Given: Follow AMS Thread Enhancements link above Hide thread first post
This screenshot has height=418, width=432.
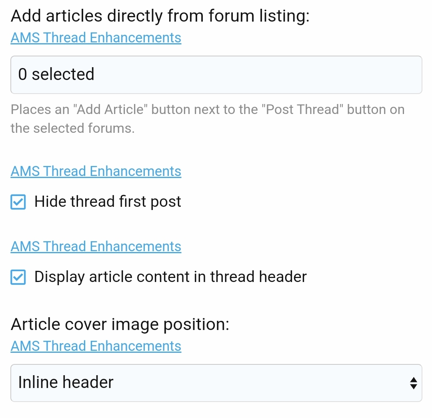Looking at the screenshot, I should [x=96, y=171].
